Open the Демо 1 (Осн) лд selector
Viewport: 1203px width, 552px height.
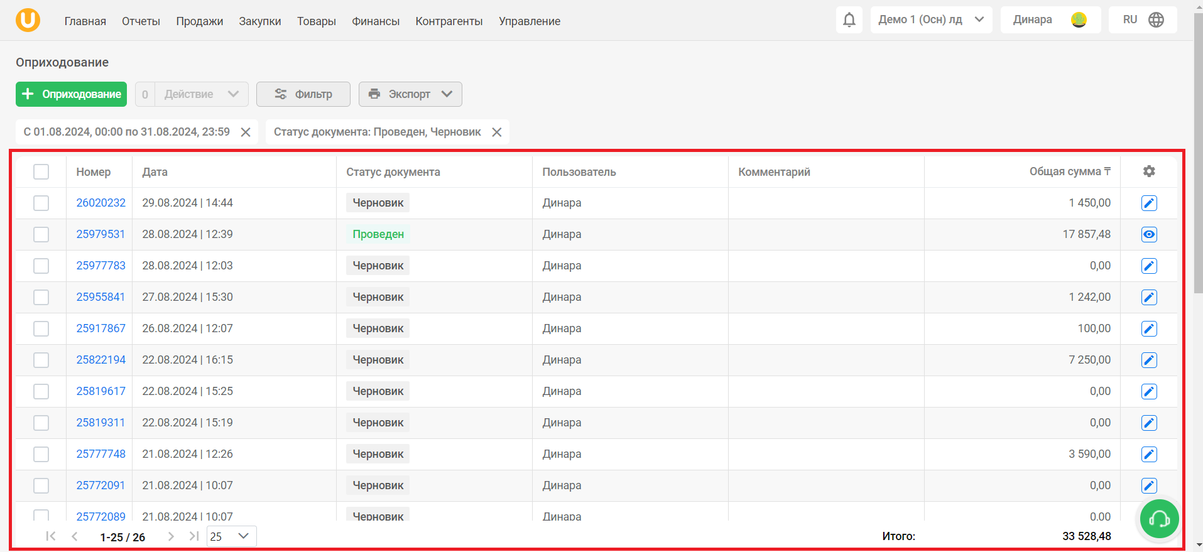931,19
